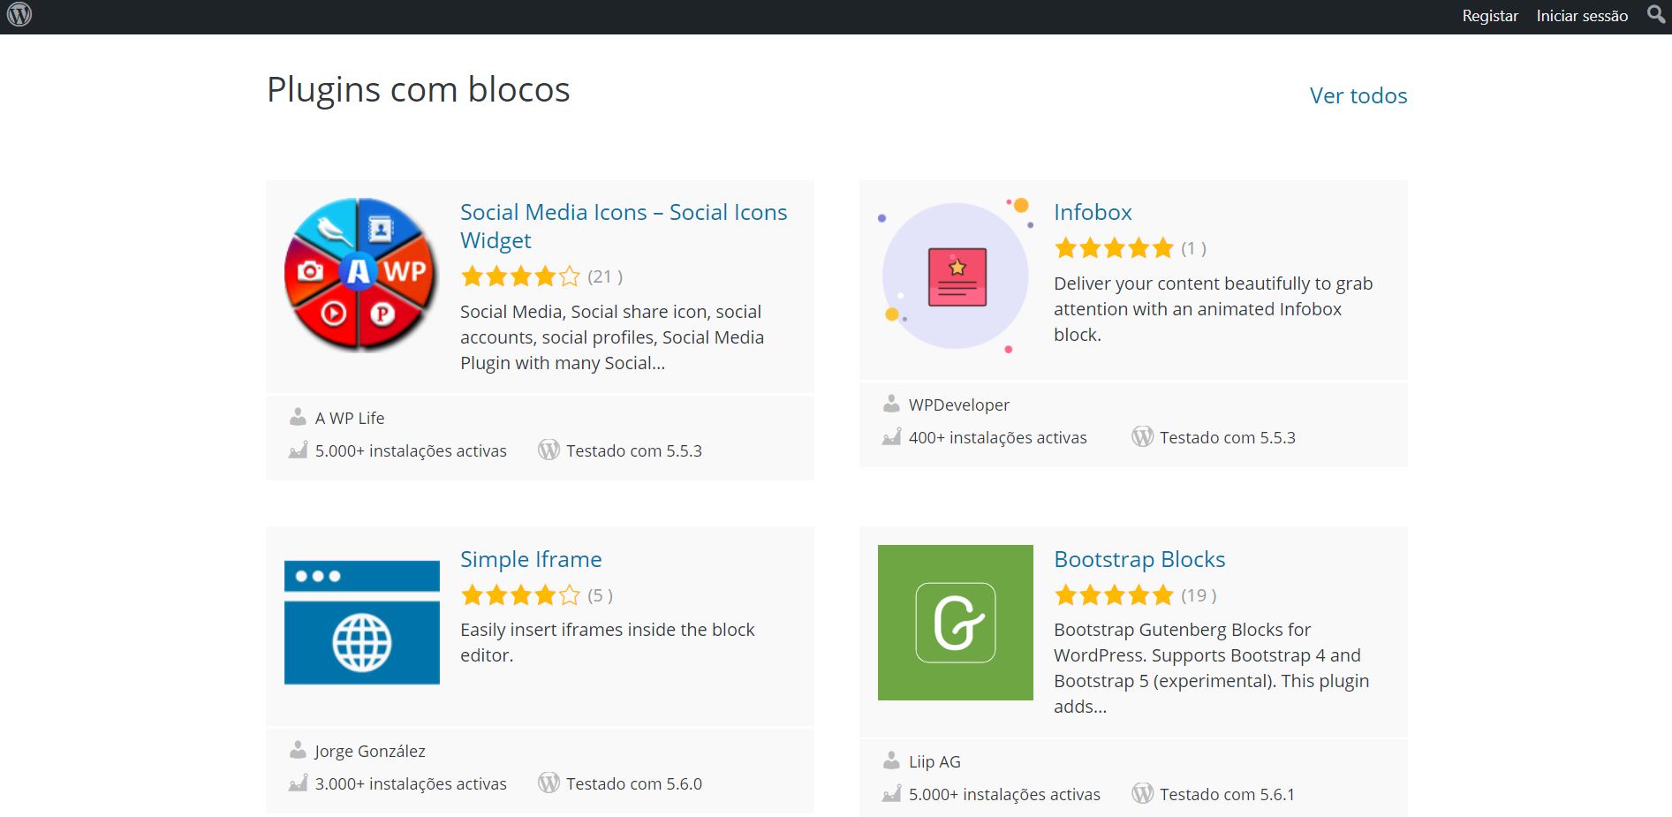Click Social Media Icons description text
This screenshot has height=817, width=1672.
tap(612, 337)
